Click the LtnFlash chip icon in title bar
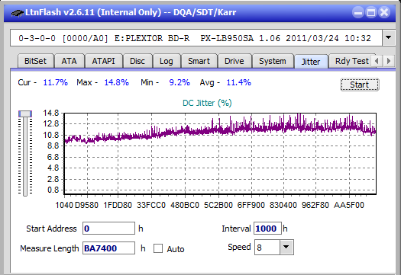The width and height of the screenshot is (401, 275). [18, 13]
